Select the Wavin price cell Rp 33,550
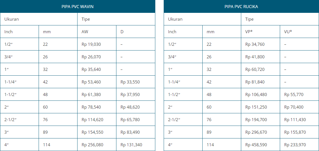This screenshot has width=319, height=151. coord(130,82)
